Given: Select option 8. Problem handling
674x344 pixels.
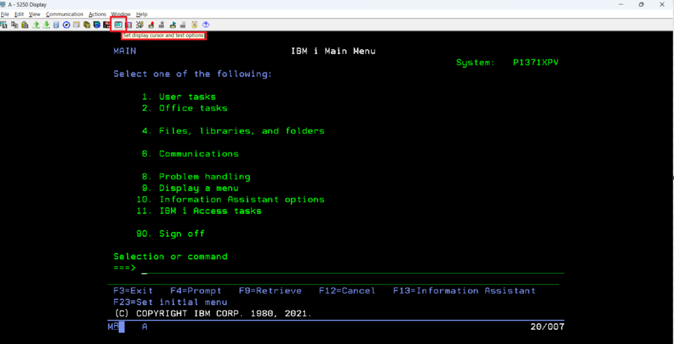Looking at the screenshot, I should [196, 177].
